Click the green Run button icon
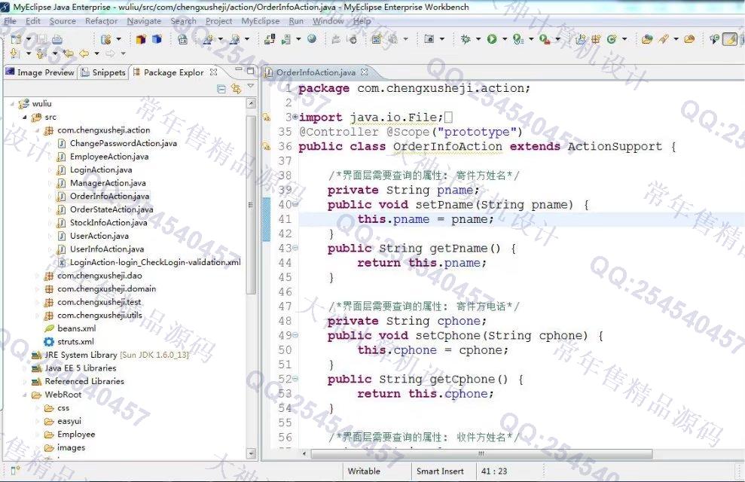745x482 pixels. pos(492,39)
